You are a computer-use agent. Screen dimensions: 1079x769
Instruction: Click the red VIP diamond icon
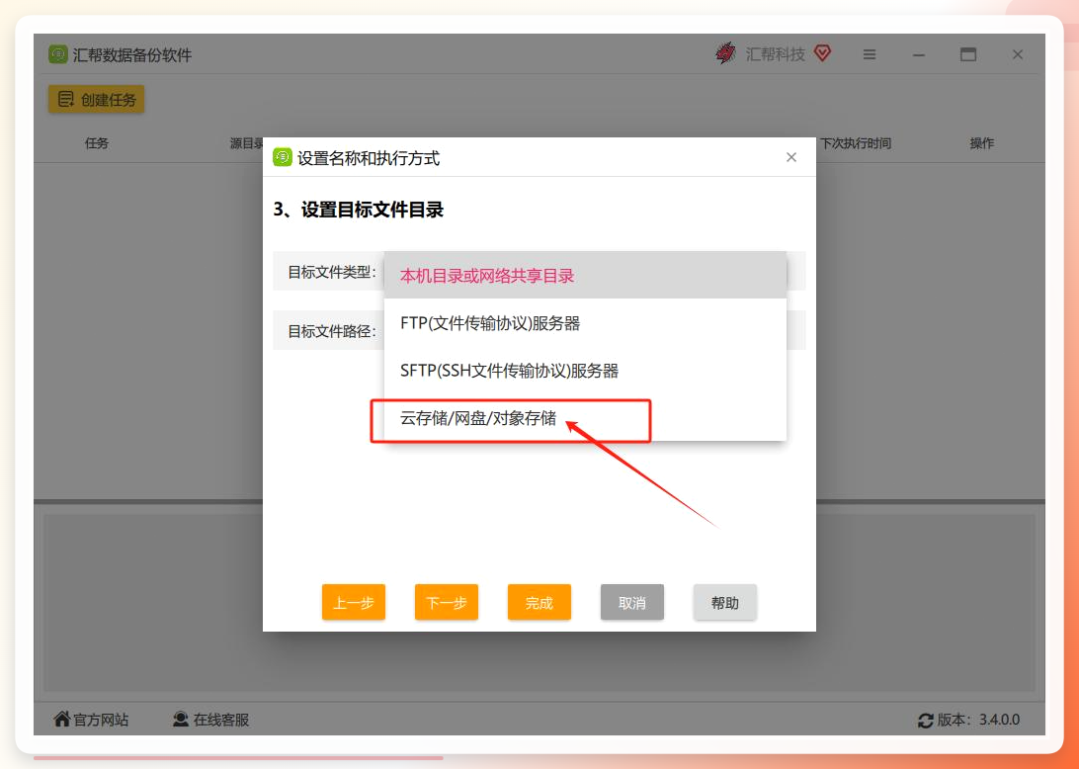822,53
